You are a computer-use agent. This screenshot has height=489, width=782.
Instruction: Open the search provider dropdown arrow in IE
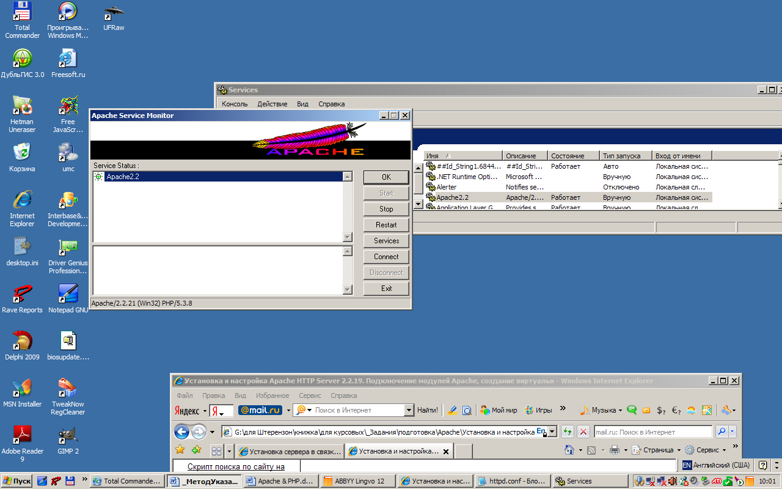pyautogui.click(x=733, y=432)
